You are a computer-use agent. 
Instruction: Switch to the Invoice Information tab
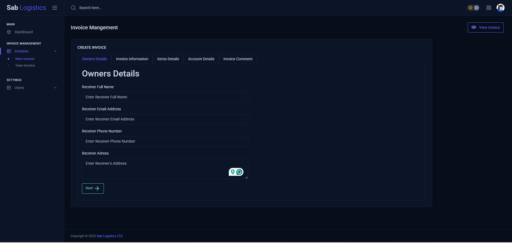coord(132,59)
